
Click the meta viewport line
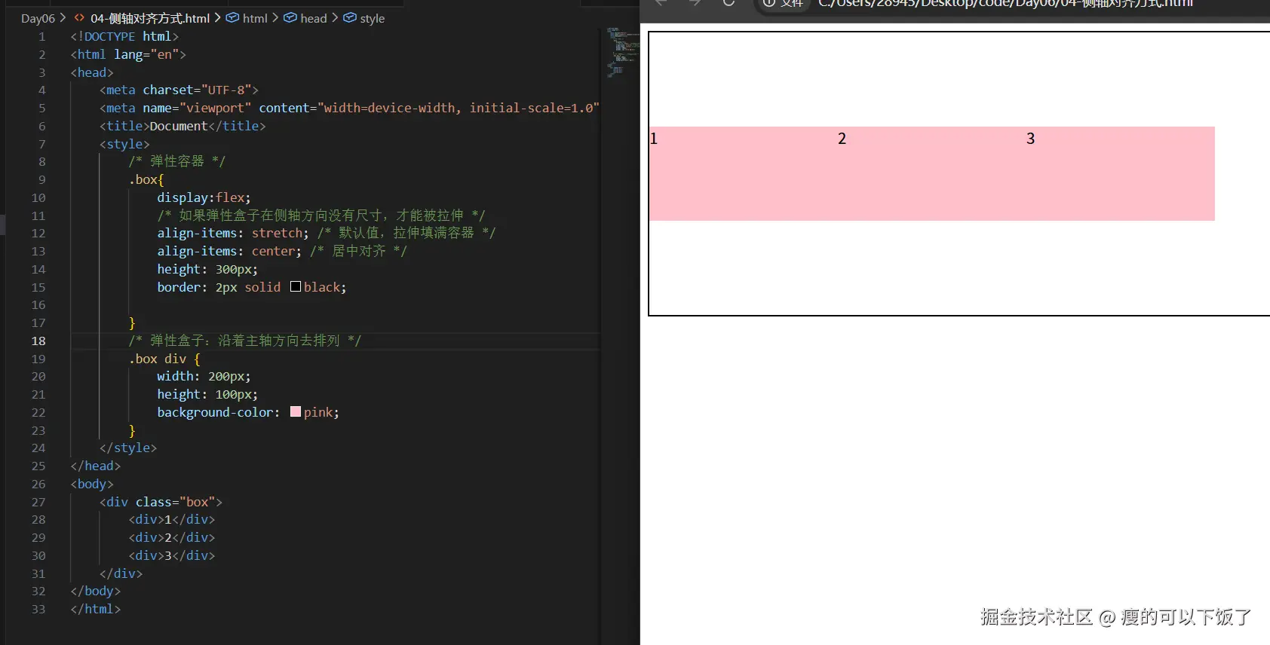[349, 108]
